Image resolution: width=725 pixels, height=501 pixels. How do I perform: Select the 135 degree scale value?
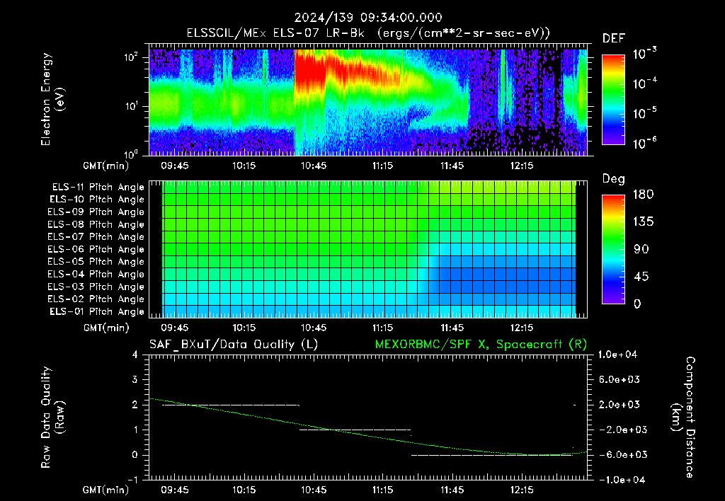pos(643,221)
